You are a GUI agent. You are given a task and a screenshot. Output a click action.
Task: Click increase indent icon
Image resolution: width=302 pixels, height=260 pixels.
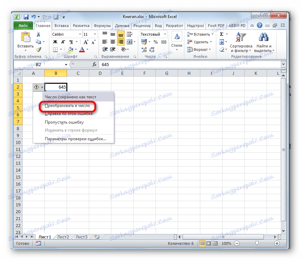point(113,50)
